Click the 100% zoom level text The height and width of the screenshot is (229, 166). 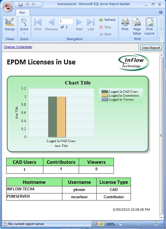click(110, 224)
